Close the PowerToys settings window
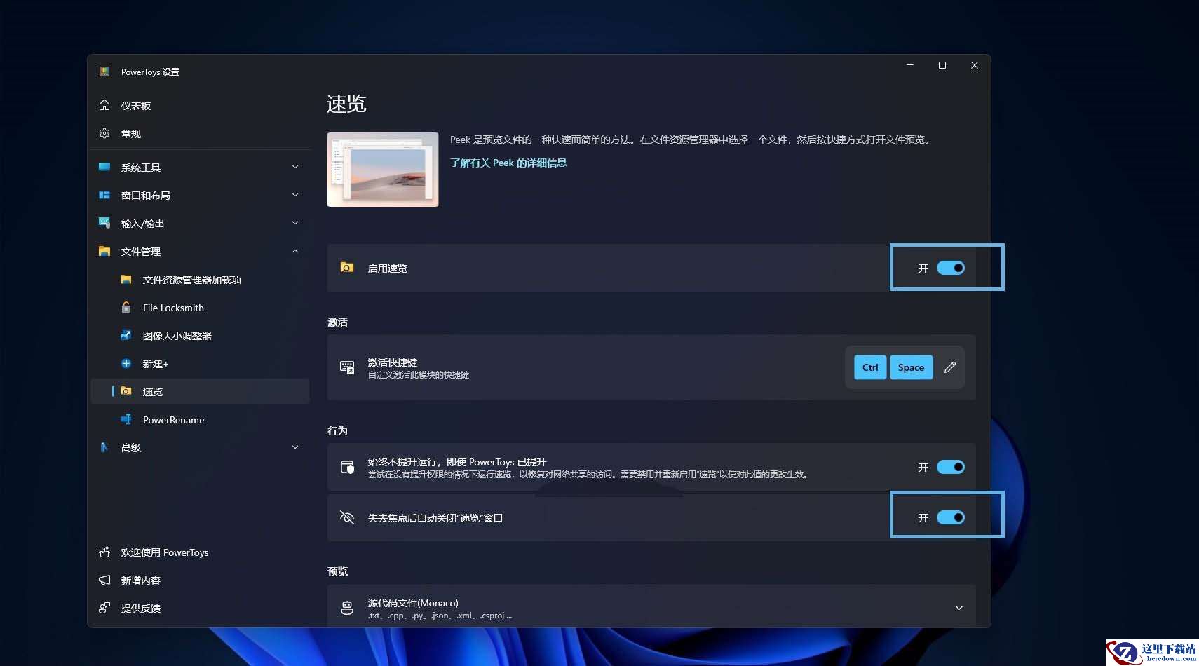This screenshot has width=1199, height=666. pos(975,65)
